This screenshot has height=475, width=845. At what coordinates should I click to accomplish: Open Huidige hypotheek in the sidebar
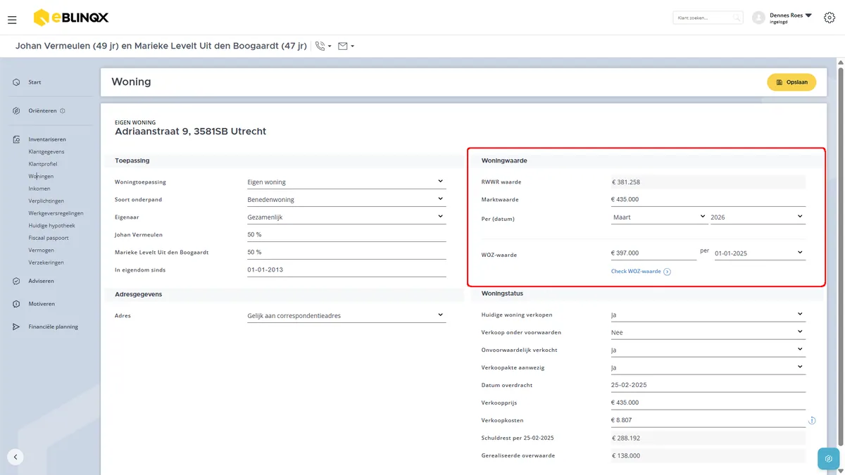[51, 225]
